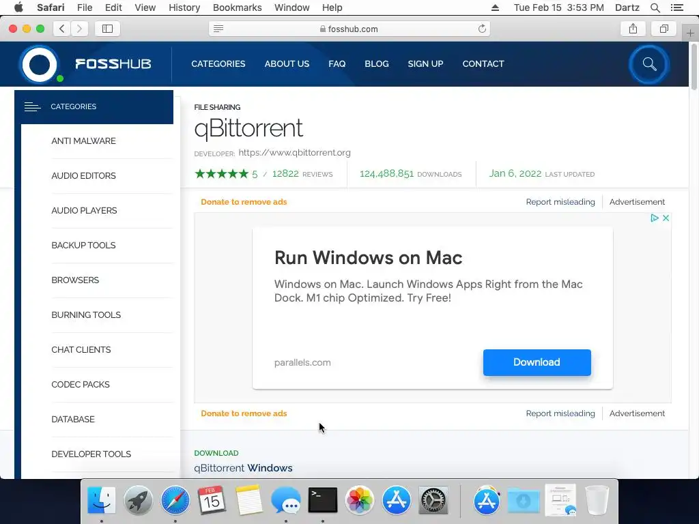Screen dimensions: 699x524
Task: Select BACKUP TOOLS category
Action: 83,245
